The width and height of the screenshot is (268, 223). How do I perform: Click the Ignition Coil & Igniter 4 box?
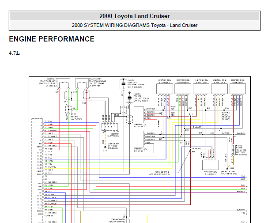click(183, 89)
